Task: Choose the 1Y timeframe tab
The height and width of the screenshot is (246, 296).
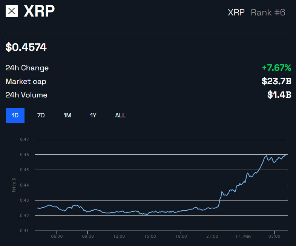Action: pyautogui.click(x=93, y=115)
